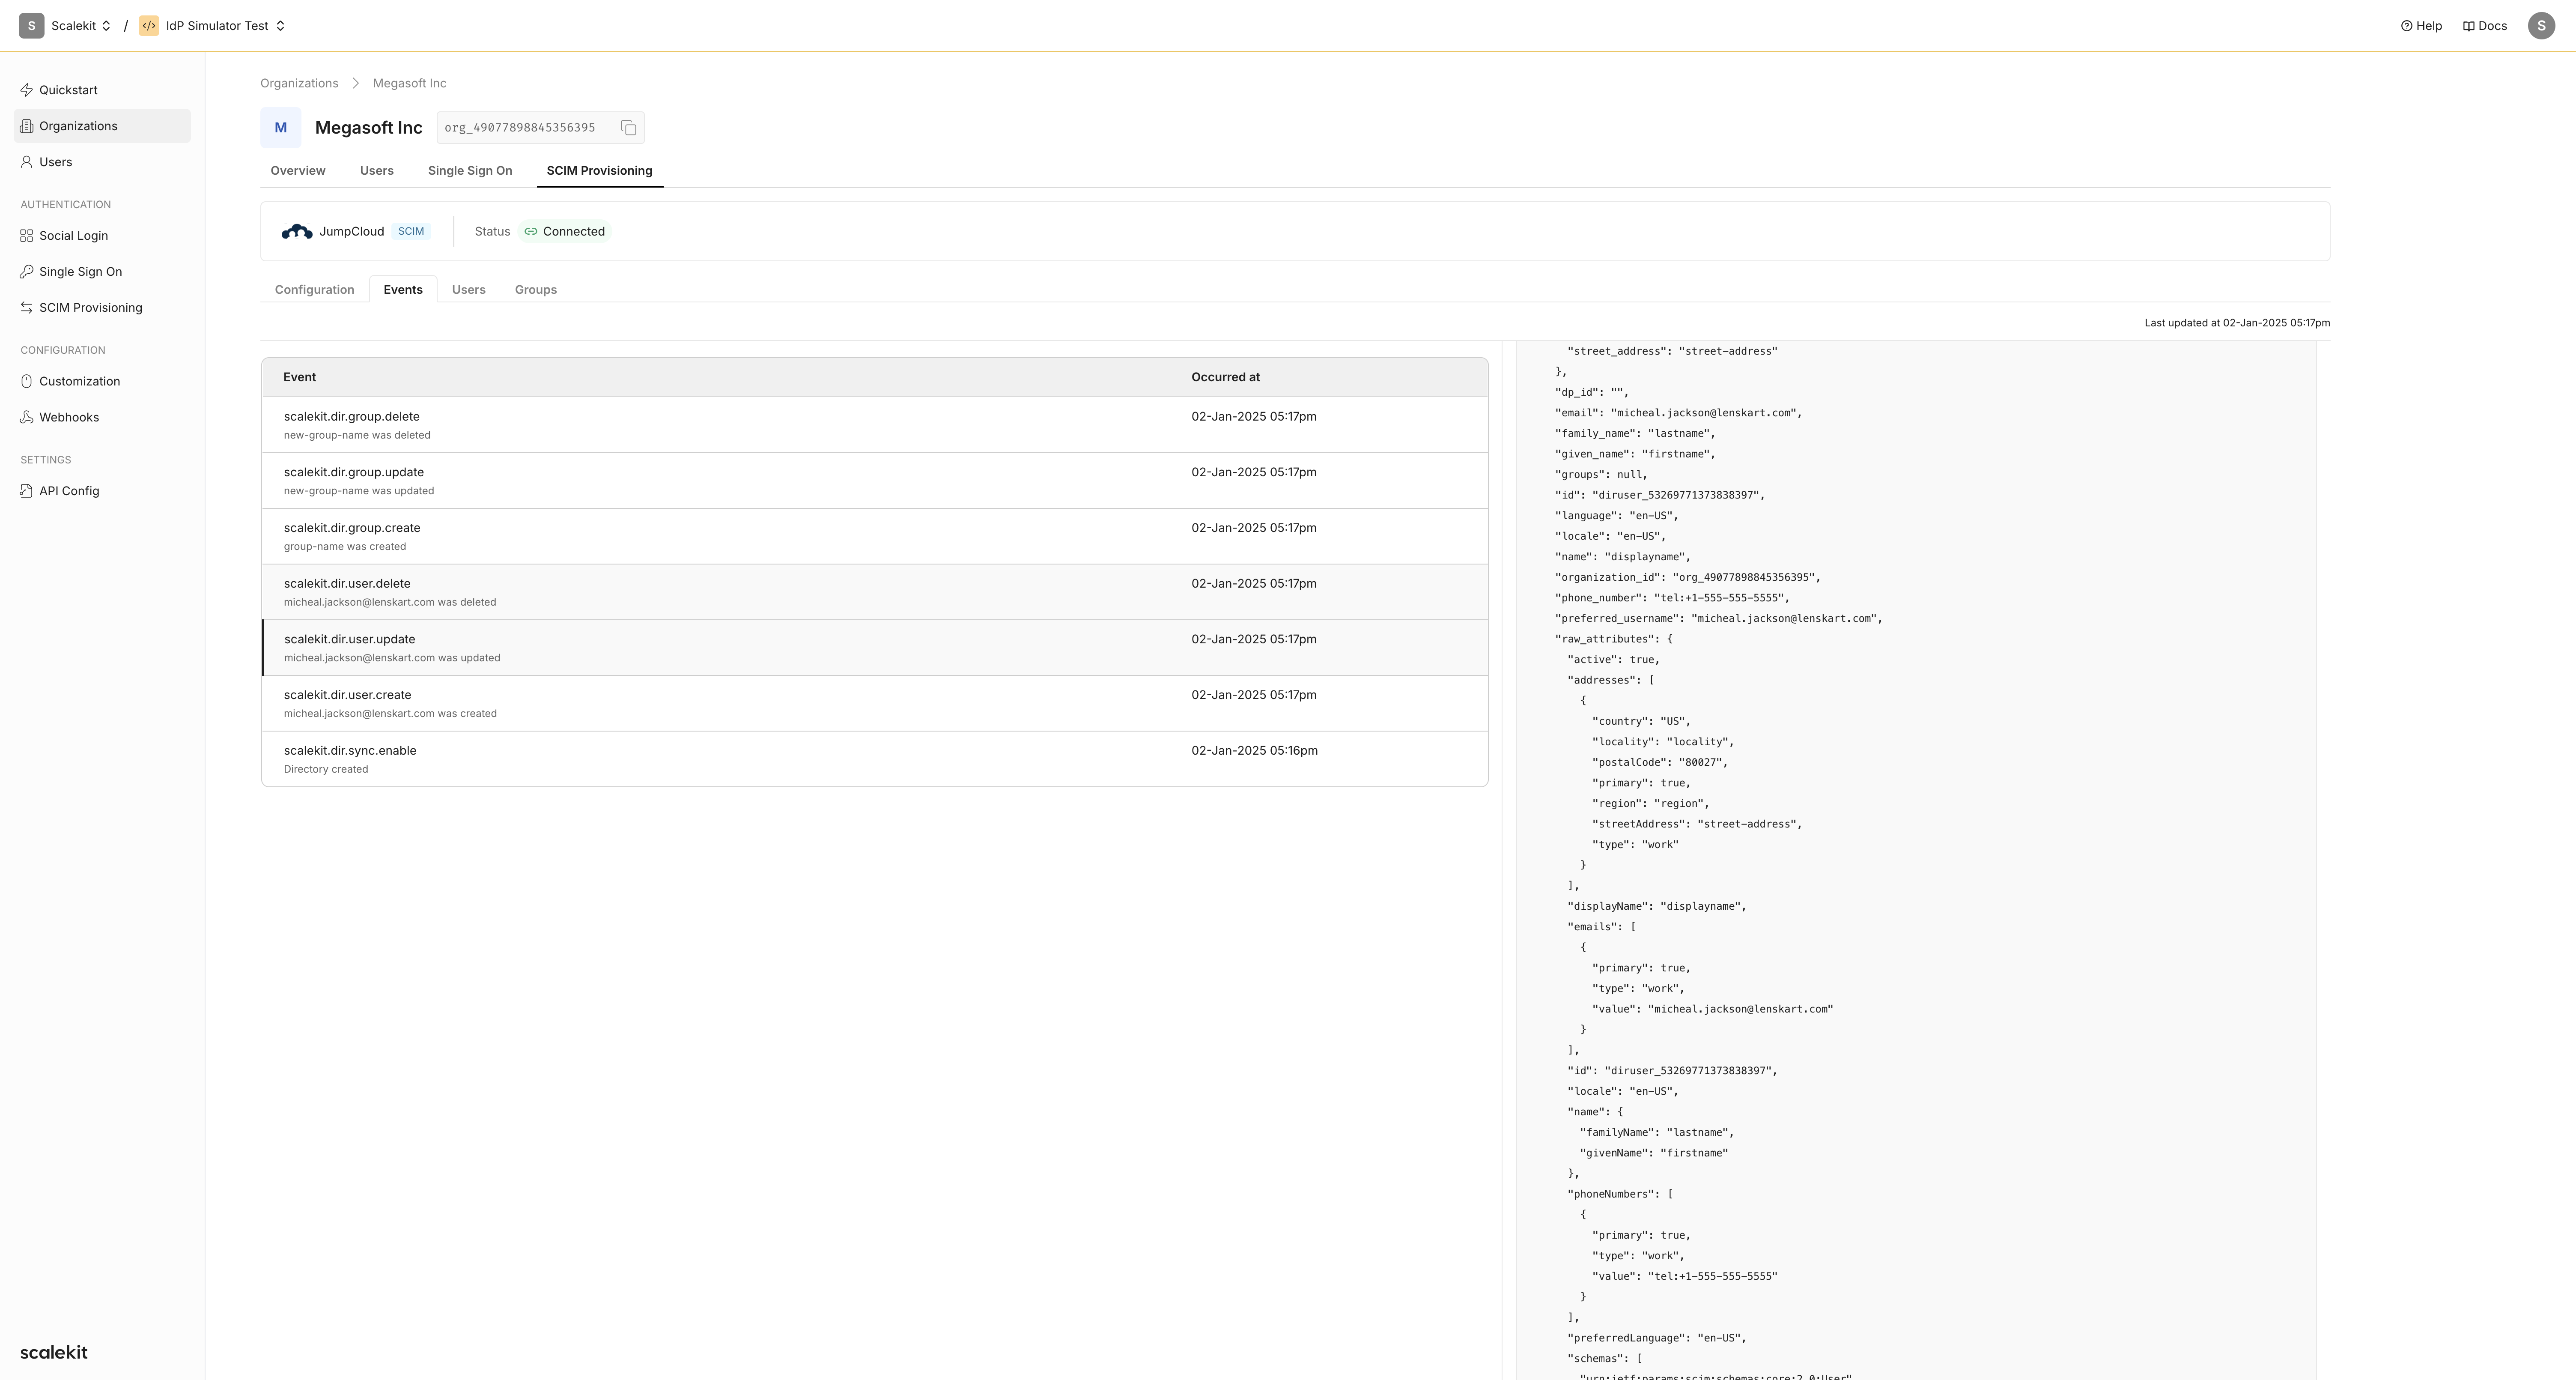Click the organization ID field
Viewport: 2576px width, 1380px height.
point(540,128)
